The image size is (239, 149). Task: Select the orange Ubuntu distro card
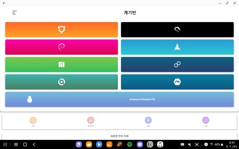(61, 30)
